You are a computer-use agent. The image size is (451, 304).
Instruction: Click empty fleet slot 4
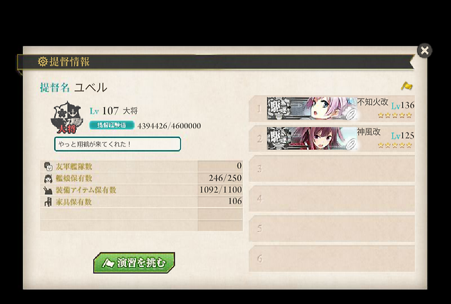(331, 199)
